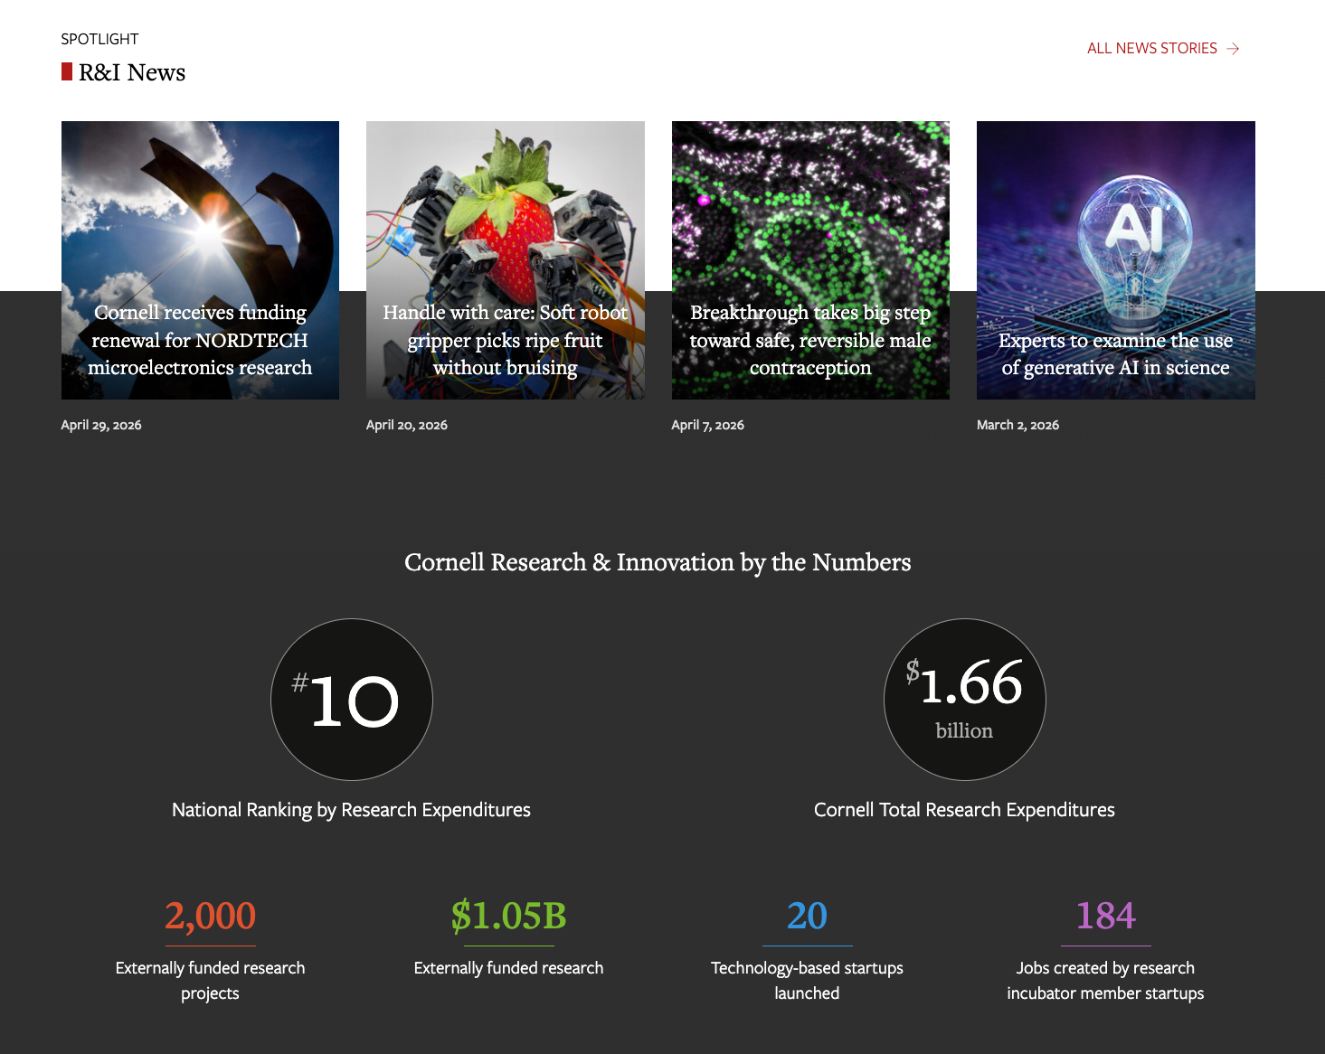Click the March 2, 2026 date
Screen dimensions: 1325x1054
click(1017, 425)
